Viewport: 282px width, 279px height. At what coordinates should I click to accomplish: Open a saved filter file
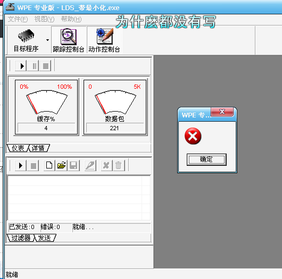[62, 165]
